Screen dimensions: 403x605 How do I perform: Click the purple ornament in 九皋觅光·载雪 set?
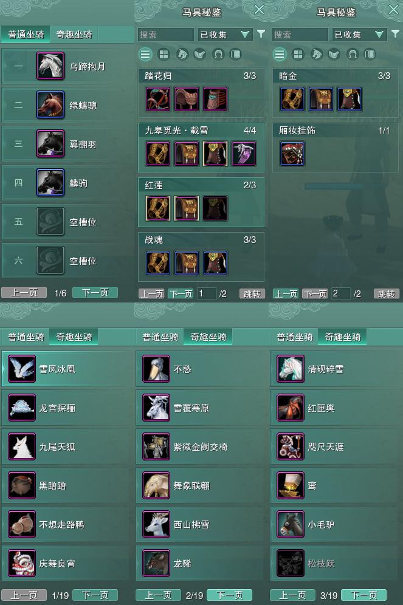pyautogui.click(x=244, y=154)
